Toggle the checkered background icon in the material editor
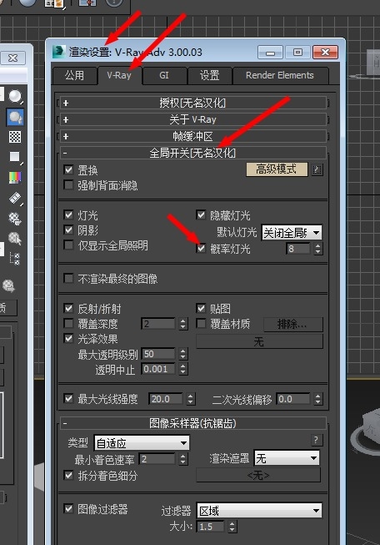380x545 pixels. [15, 137]
